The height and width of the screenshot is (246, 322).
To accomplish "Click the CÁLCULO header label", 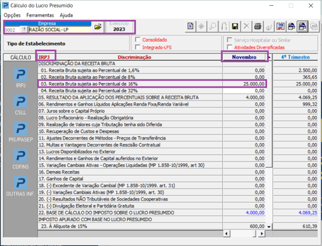I will click(20, 57).
